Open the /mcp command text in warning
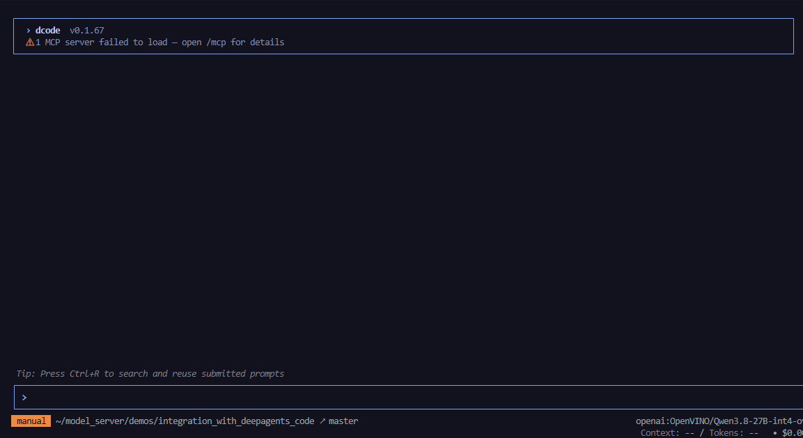Image resolution: width=803 pixels, height=438 pixels. tap(216, 42)
